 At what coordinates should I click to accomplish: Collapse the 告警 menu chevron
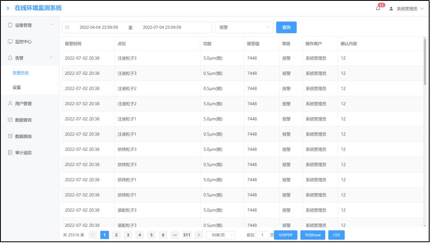pyautogui.click(x=51, y=57)
